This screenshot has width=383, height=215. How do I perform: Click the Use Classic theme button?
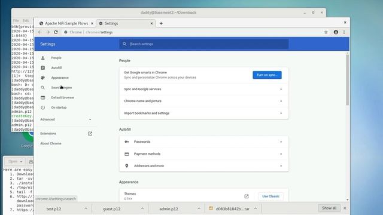click(x=270, y=196)
